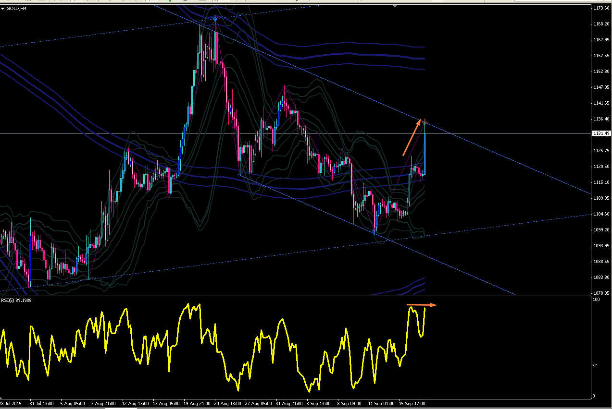Select the red arrow marker above latest candle
The width and height of the screenshot is (612, 409).
(x=425, y=121)
